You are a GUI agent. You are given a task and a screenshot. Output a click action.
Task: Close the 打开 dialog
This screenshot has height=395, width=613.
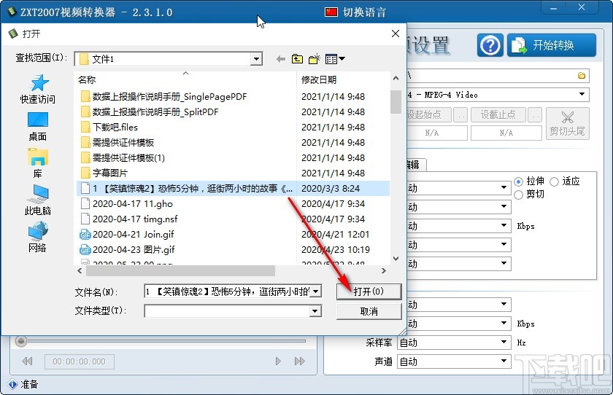pos(396,34)
